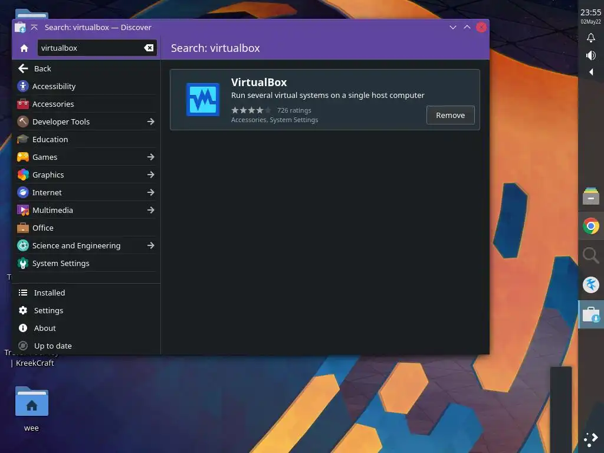Open the About page
Screen dimensions: 604x453
coord(86,328)
